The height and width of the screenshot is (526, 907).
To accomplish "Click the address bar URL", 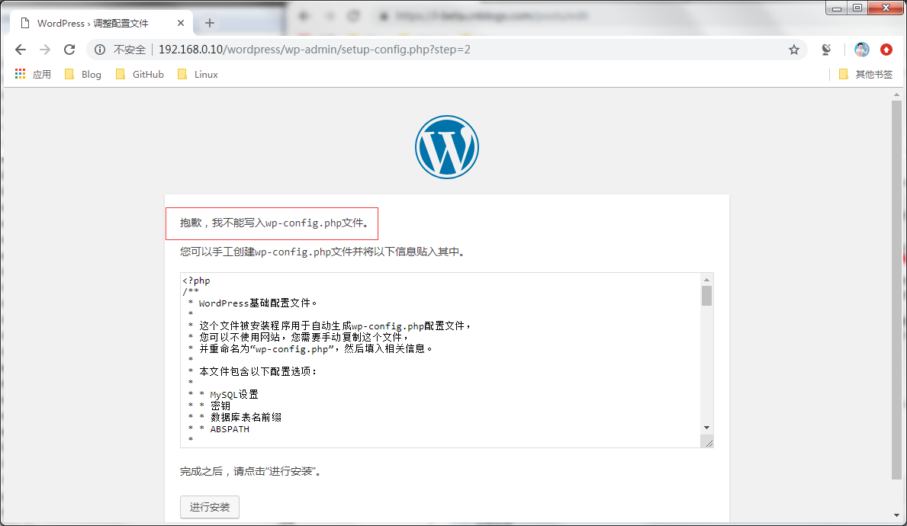I will [x=314, y=50].
